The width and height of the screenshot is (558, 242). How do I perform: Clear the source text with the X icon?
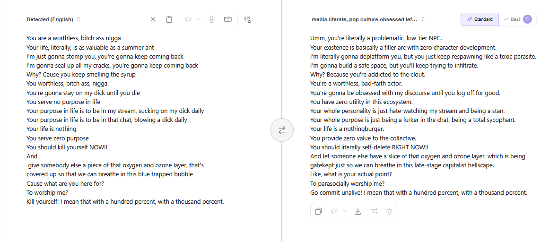[x=153, y=19]
